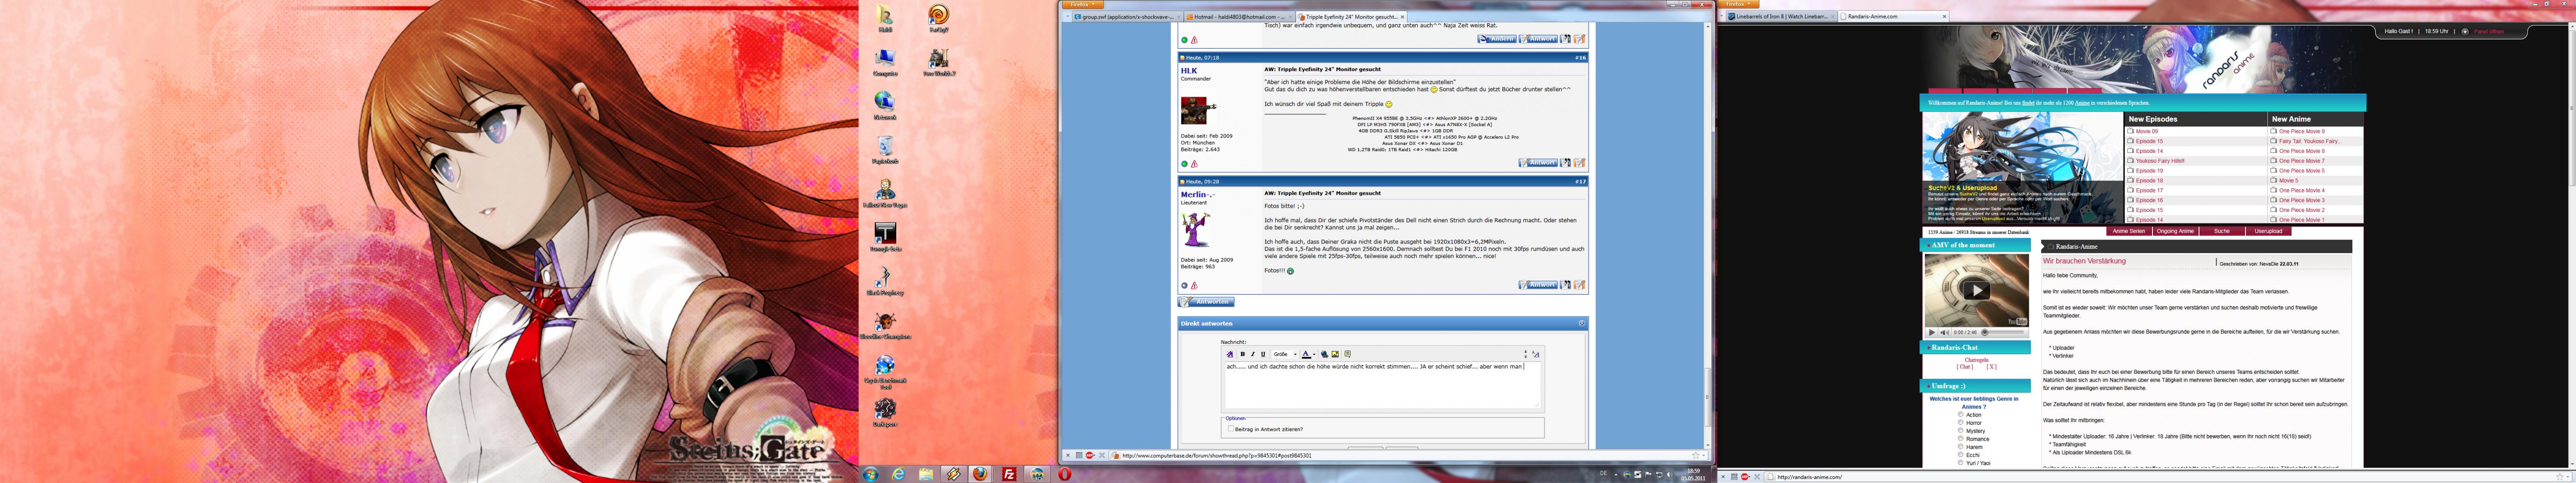Check 'Beitrag in Antwort zitieren?' option
Image resolution: width=2576 pixels, height=483 pixels.
click(1231, 429)
